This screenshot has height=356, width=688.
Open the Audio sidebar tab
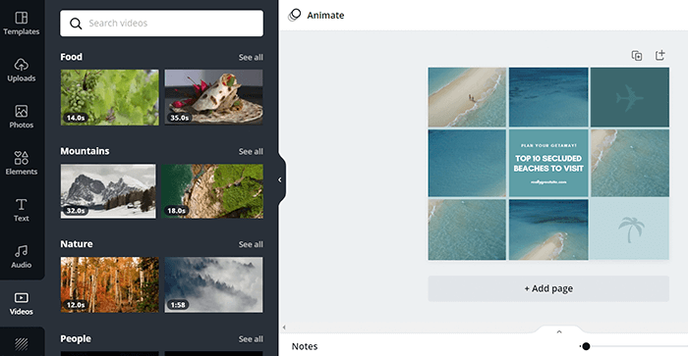pyautogui.click(x=21, y=257)
